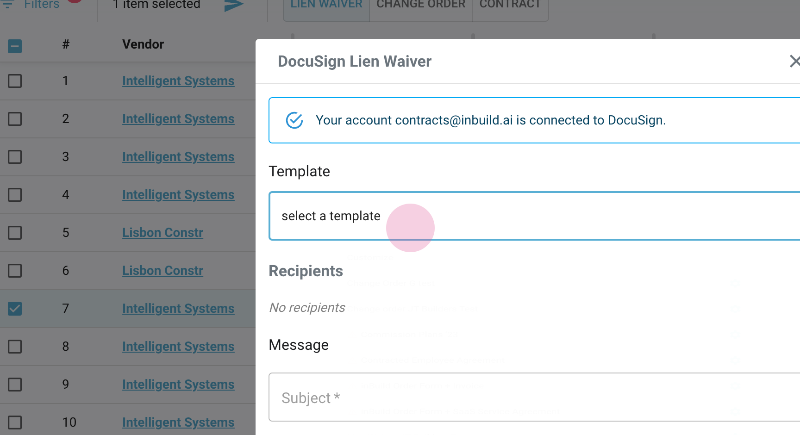Switch to the Lien Waiver tab
800x435 pixels.
326,6
